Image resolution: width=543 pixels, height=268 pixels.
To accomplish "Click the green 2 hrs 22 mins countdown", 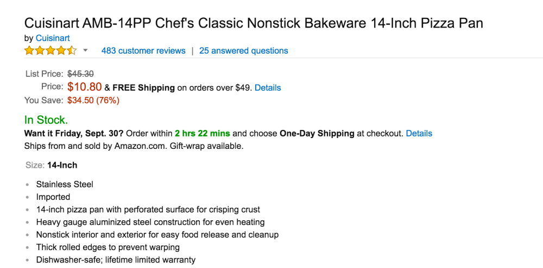I will pyautogui.click(x=202, y=133).
